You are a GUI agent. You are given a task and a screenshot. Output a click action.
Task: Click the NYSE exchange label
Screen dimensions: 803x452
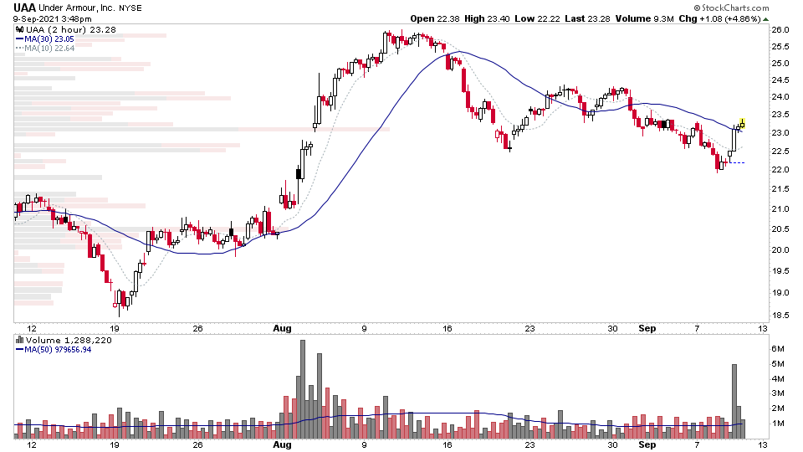tap(130, 8)
